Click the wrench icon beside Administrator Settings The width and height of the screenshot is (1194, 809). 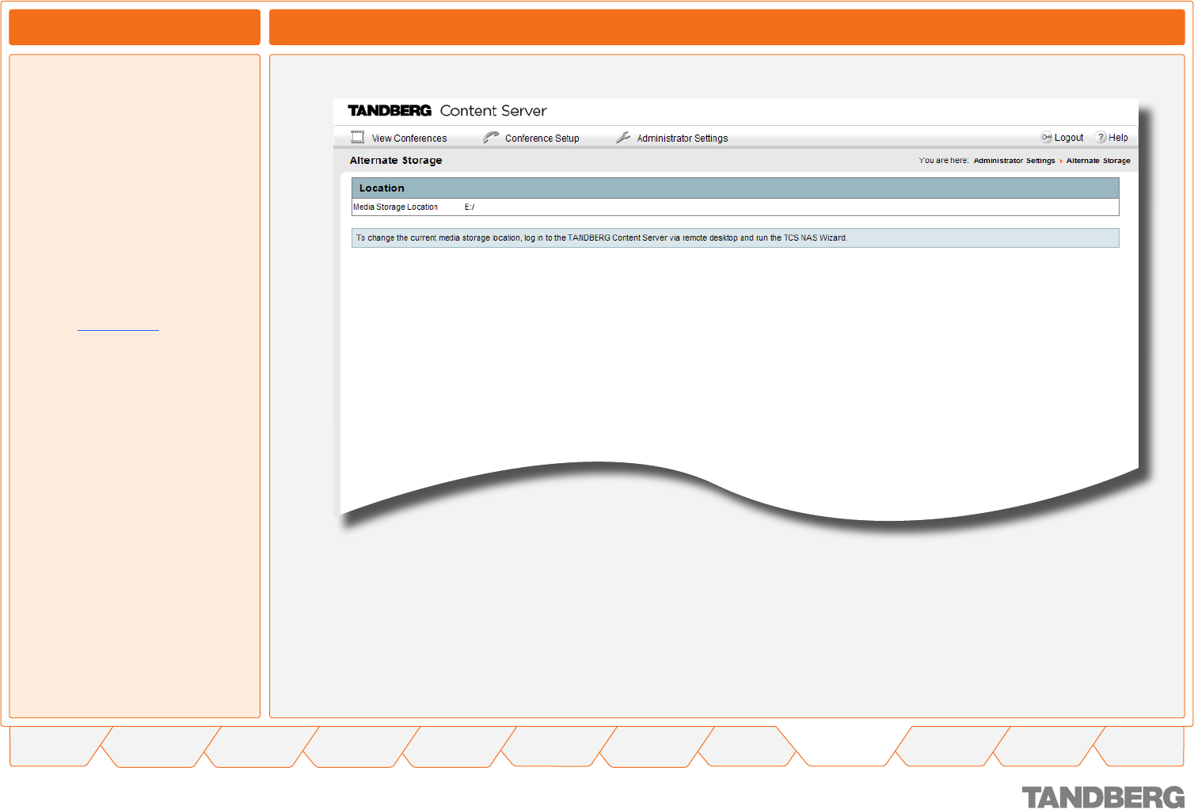[x=623, y=137]
